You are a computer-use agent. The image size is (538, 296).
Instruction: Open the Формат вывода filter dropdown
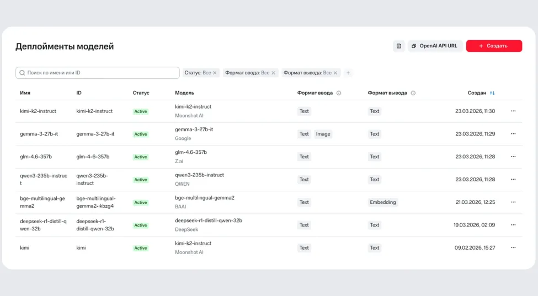coord(307,73)
